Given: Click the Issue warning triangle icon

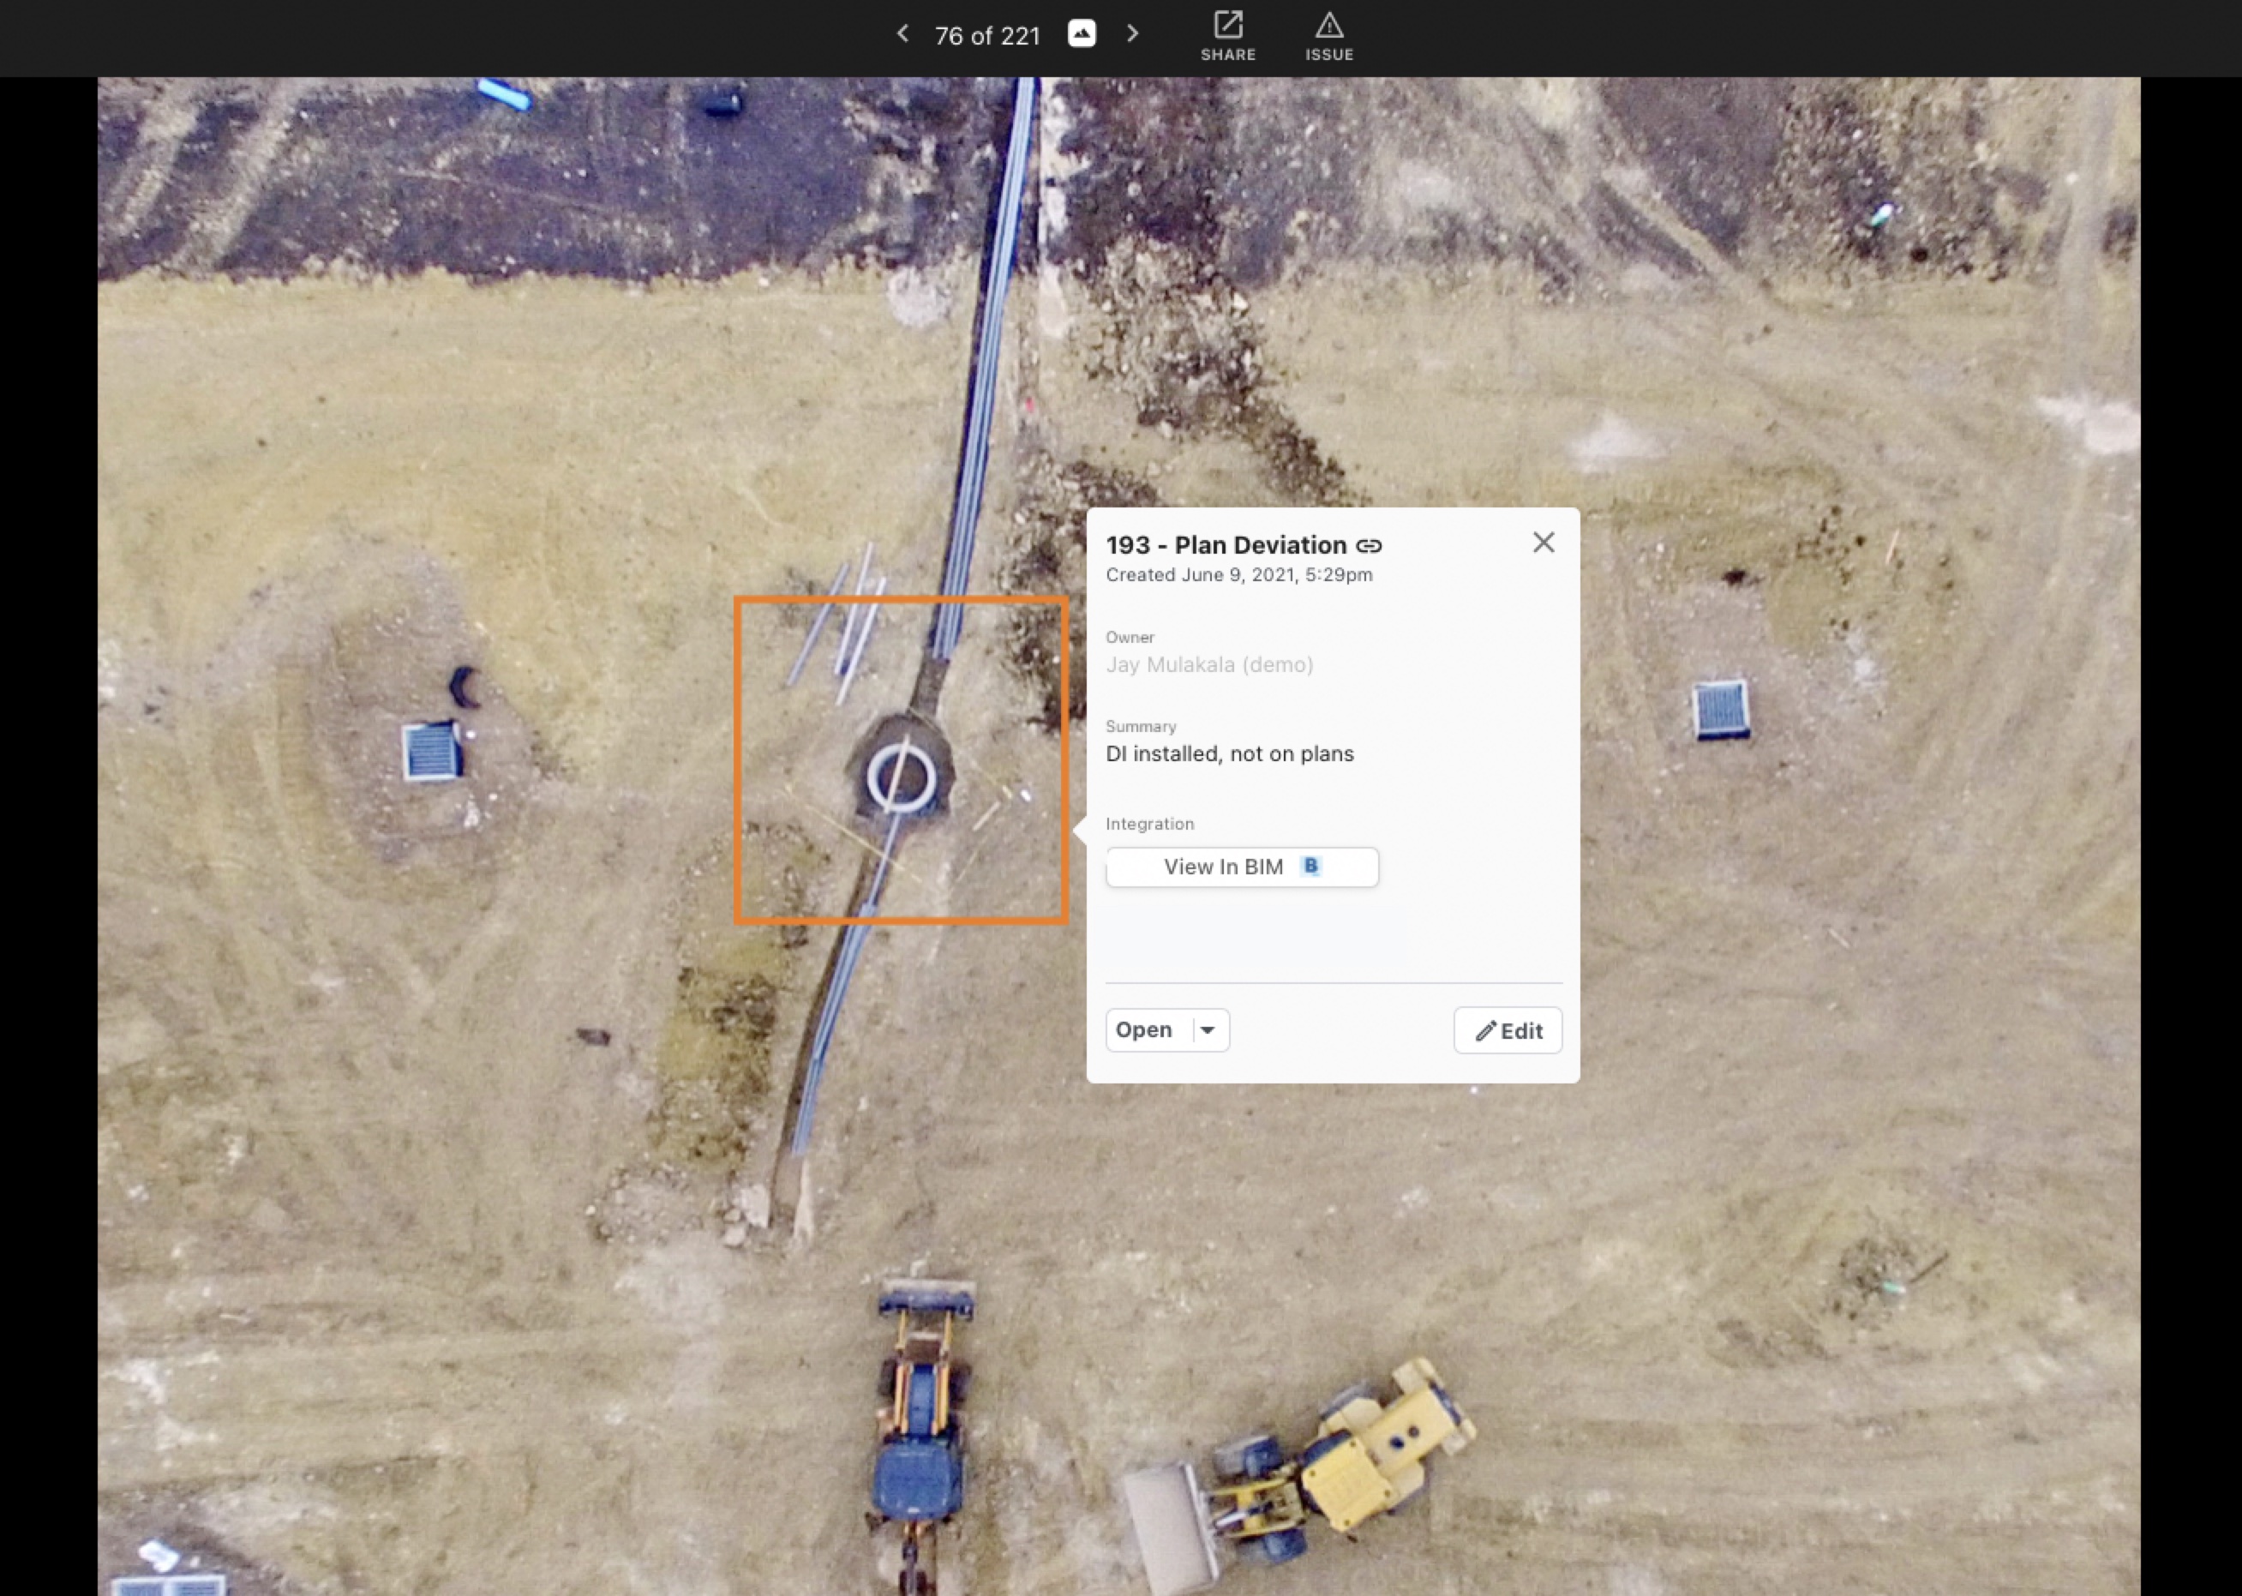Looking at the screenshot, I should (x=1329, y=27).
